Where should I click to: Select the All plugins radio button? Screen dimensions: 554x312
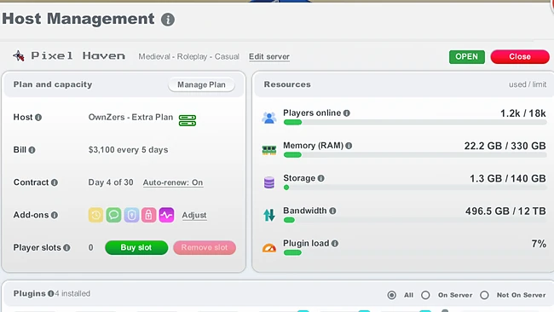coord(391,295)
